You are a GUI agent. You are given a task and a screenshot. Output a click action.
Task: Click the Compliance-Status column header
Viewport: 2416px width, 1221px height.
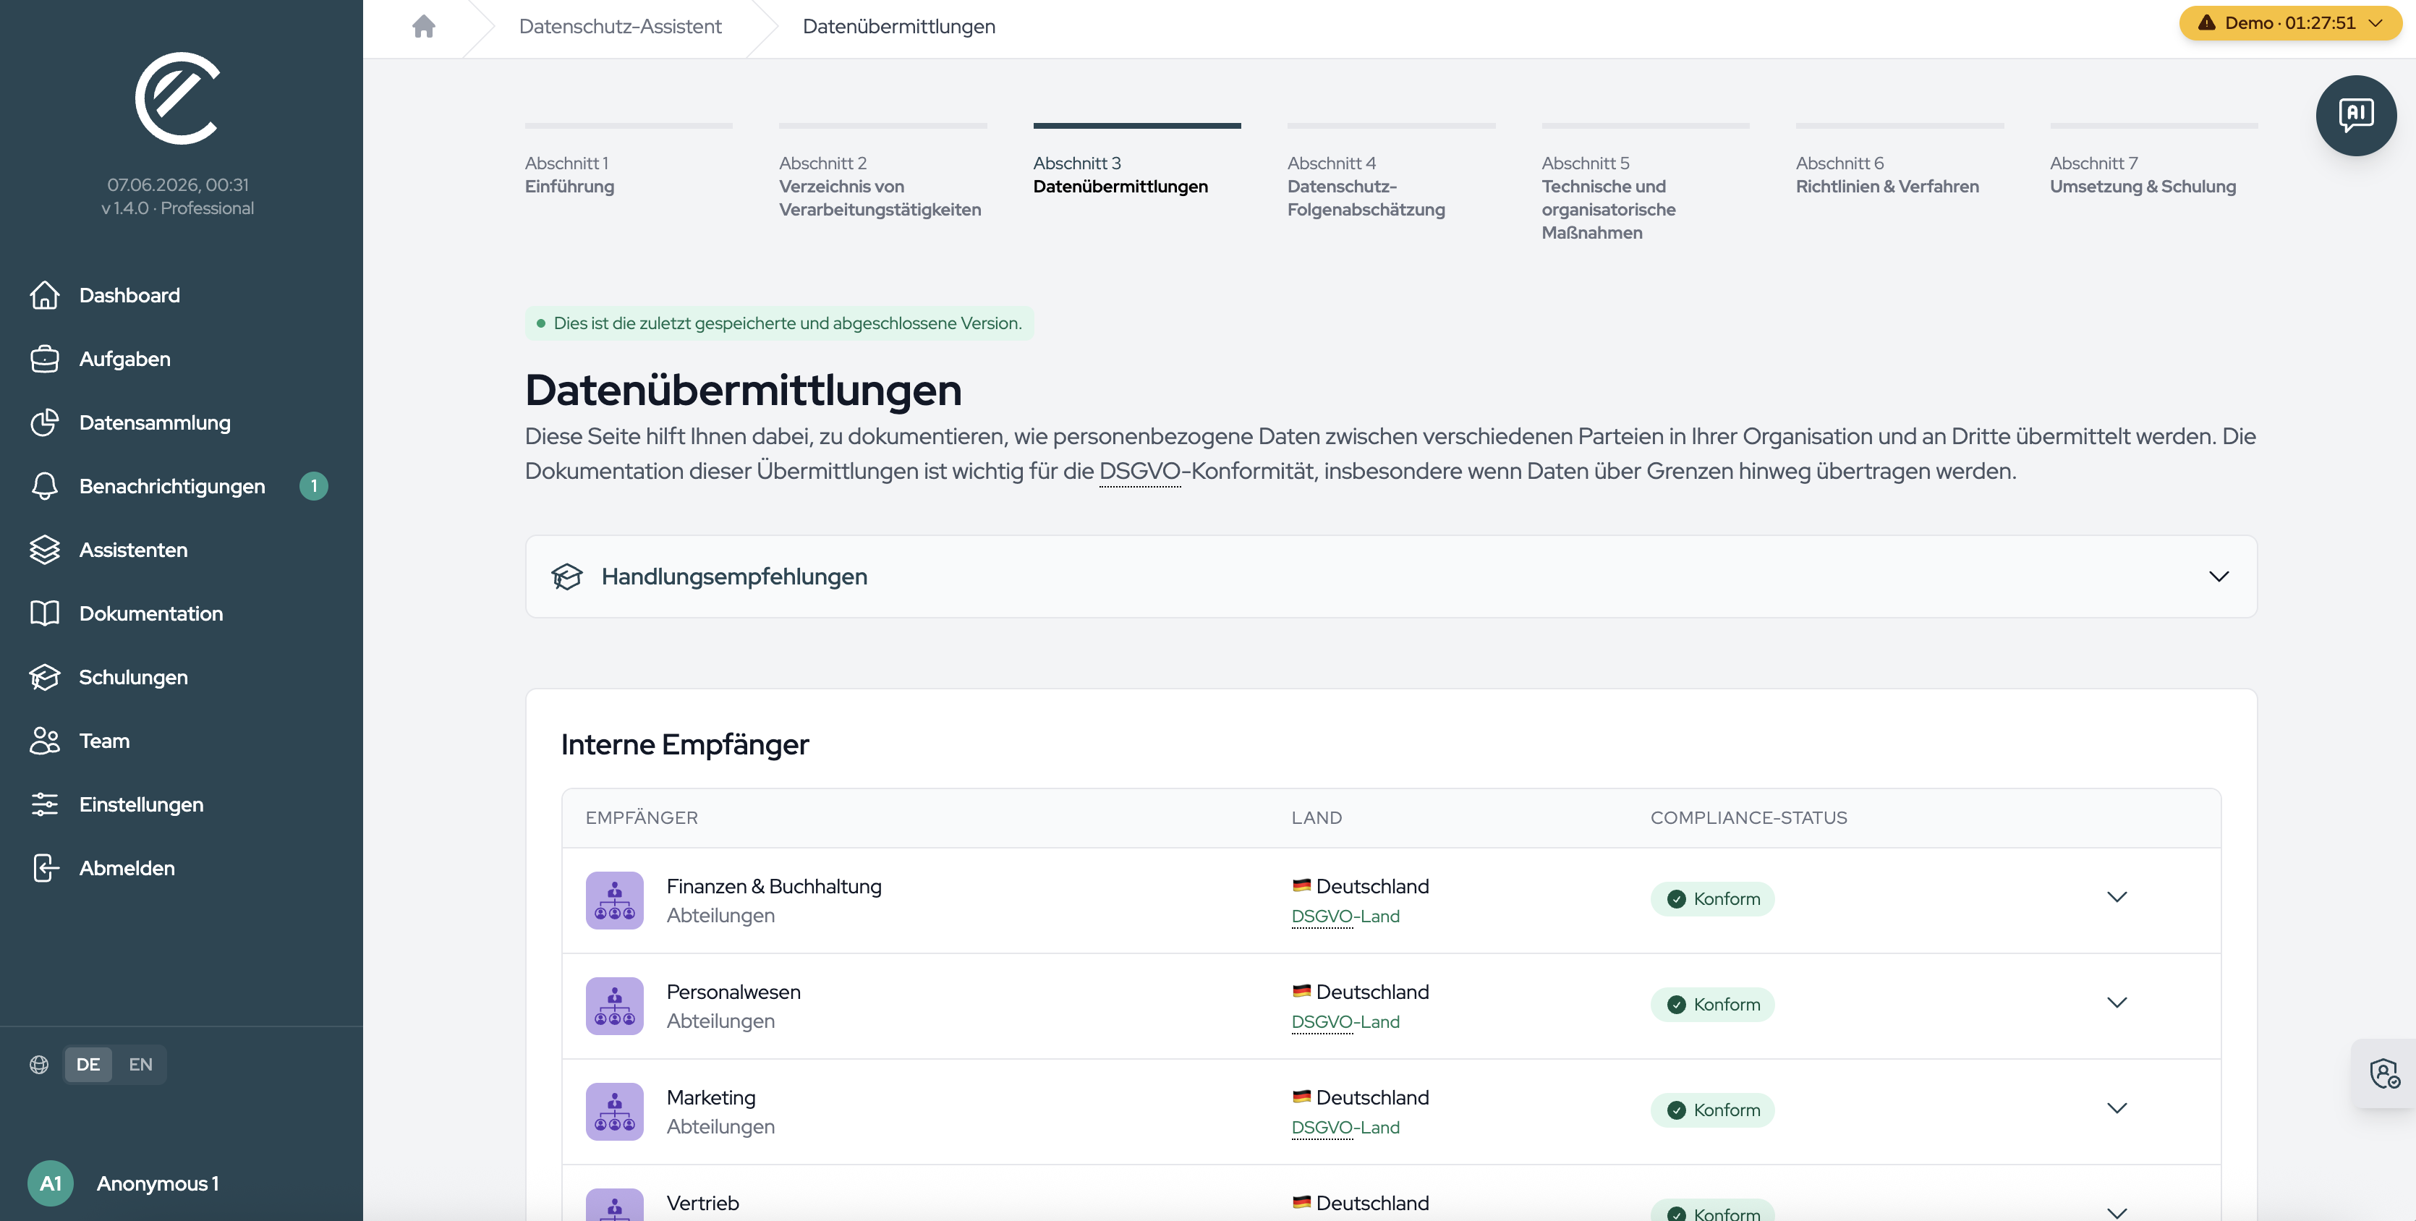click(1748, 818)
